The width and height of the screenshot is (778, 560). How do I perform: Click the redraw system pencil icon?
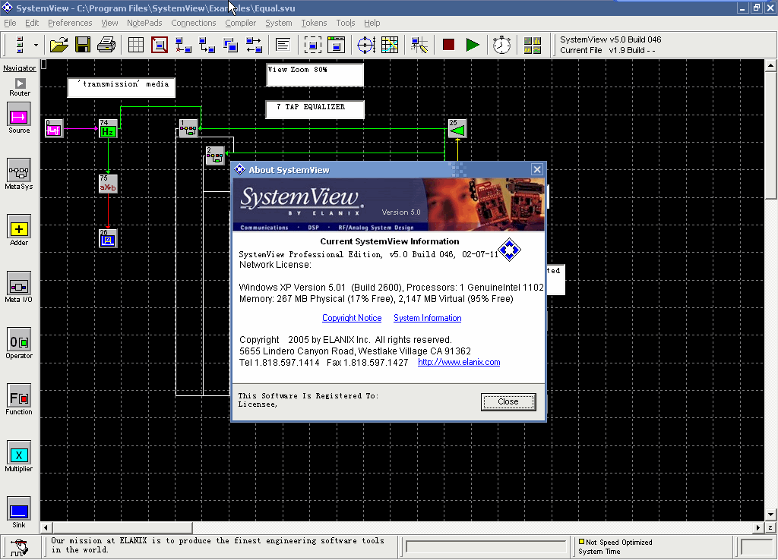tap(419, 45)
